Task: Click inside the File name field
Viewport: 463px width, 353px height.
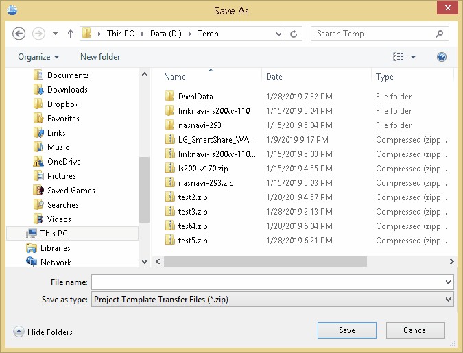Action: click(x=268, y=282)
